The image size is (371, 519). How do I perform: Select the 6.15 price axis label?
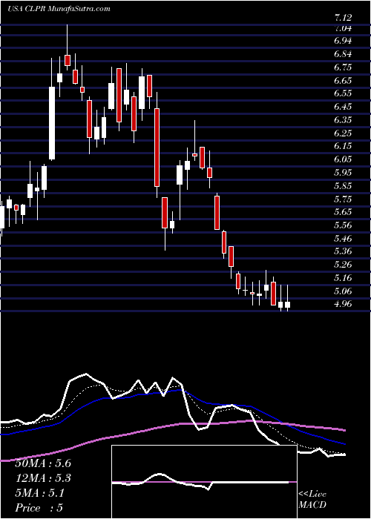pos(343,146)
